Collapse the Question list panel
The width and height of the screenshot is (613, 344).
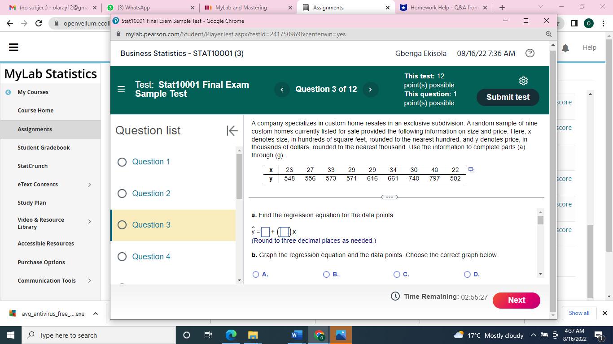(x=232, y=131)
